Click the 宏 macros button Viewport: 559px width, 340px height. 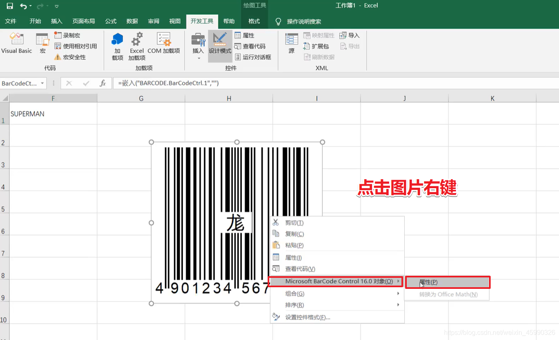pos(43,44)
